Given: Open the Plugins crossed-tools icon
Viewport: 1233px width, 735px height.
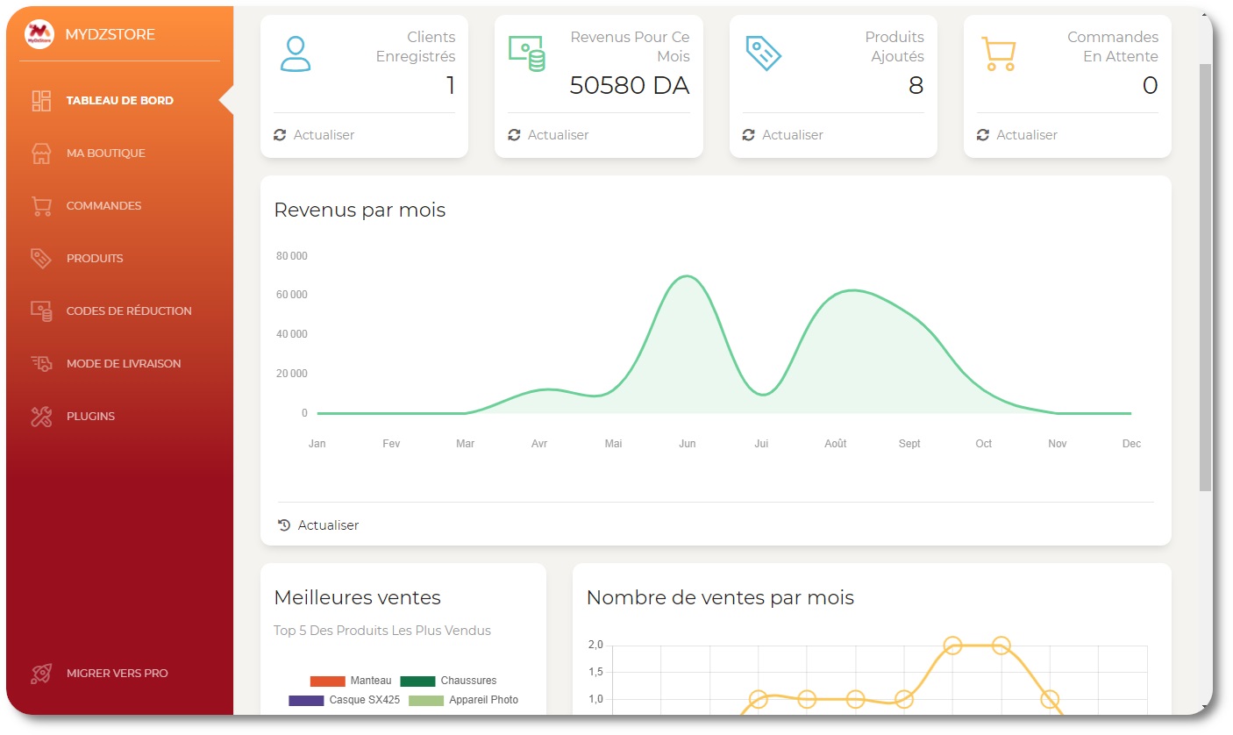Looking at the screenshot, I should [40, 416].
